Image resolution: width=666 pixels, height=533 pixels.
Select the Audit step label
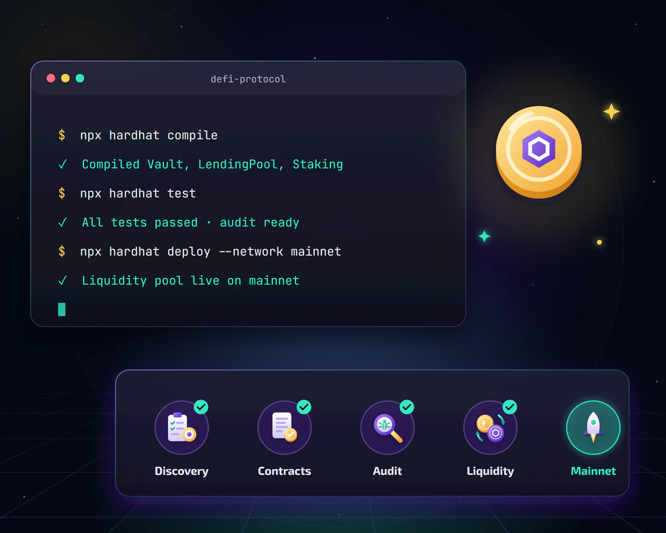tap(387, 471)
